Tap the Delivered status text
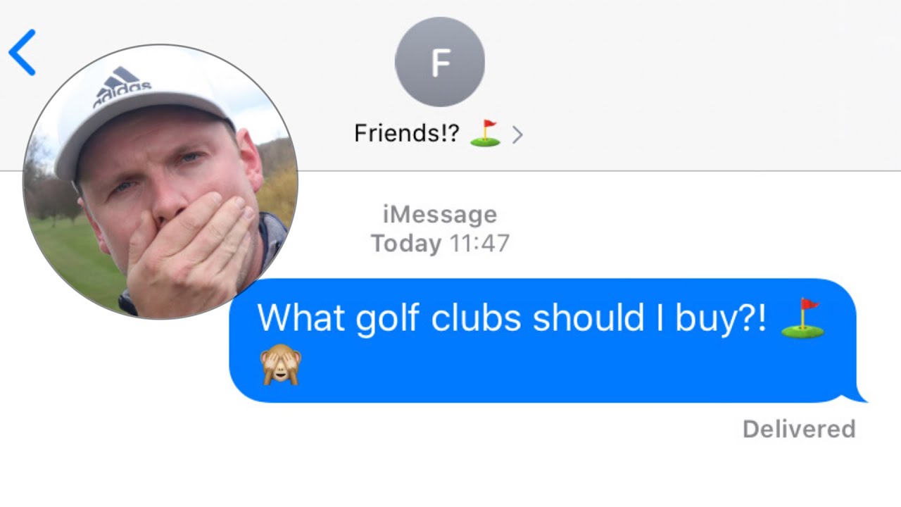 [799, 429]
